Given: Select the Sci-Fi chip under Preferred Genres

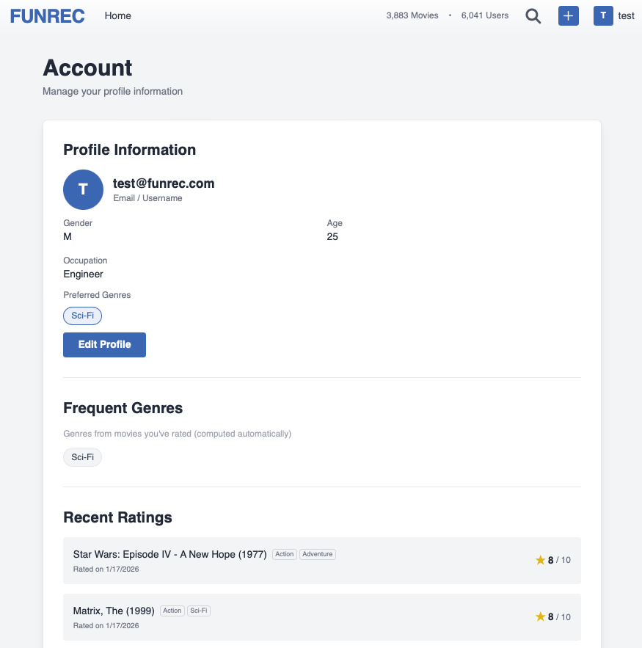Looking at the screenshot, I should [83, 316].
